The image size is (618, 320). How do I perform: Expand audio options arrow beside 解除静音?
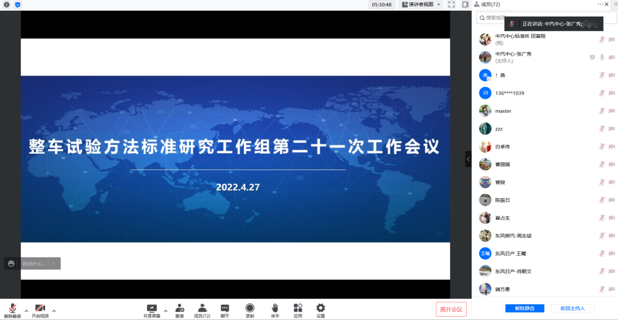pos(26,310)
